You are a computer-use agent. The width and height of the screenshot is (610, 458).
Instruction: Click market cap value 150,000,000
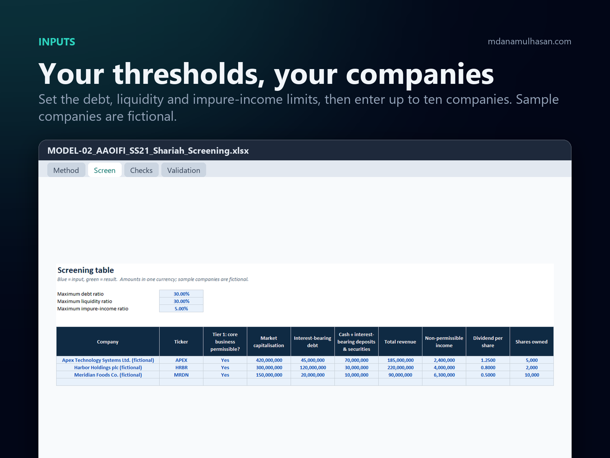(269, 375)
